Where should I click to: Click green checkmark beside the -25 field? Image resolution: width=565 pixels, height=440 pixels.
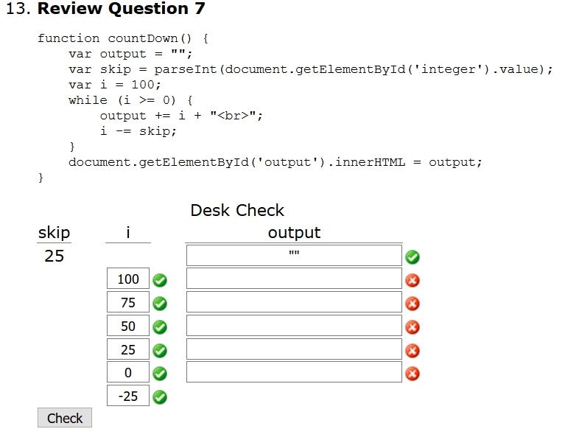pos(159,397)
